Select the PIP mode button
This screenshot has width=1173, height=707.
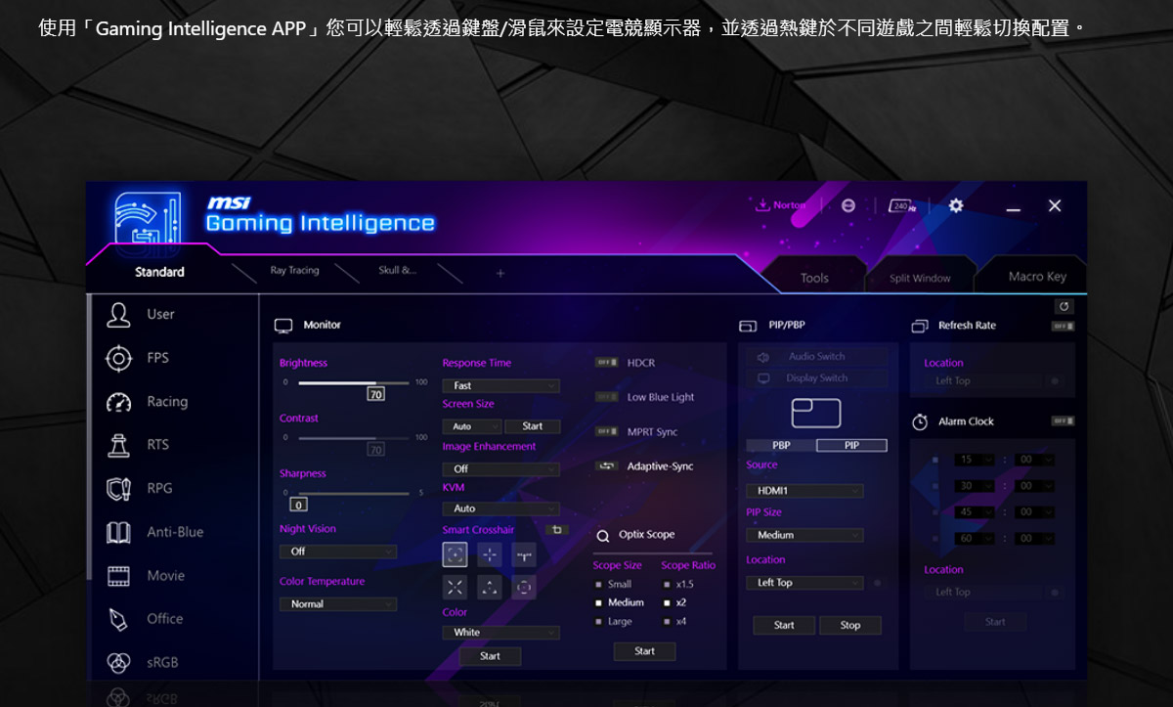pos(851,445)
